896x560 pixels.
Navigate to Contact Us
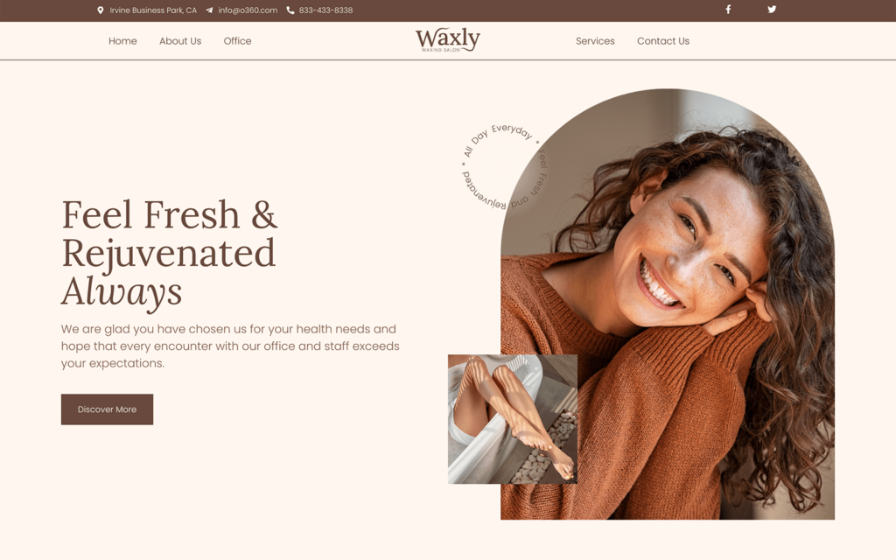coord(663,41)
